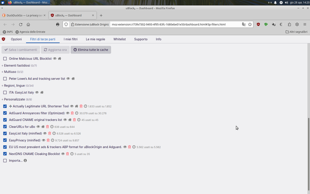Open Info tab in dashboard

click(x=158, y=39)
